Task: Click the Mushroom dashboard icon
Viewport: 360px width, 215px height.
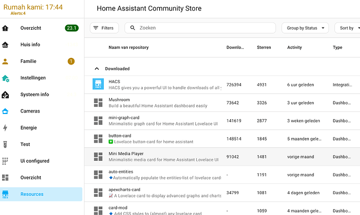Action: pos(98,103)
